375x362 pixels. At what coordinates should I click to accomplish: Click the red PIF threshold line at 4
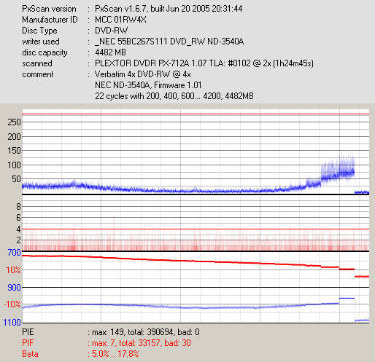pyautogui.click(x=196, y=229)
